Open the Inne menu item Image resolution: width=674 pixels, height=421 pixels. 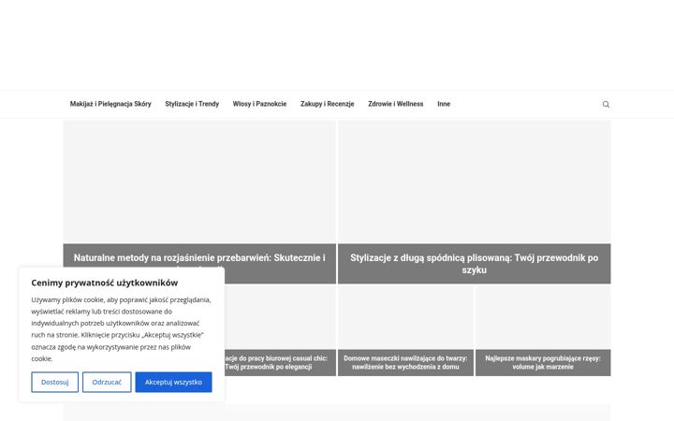(444, 104)
